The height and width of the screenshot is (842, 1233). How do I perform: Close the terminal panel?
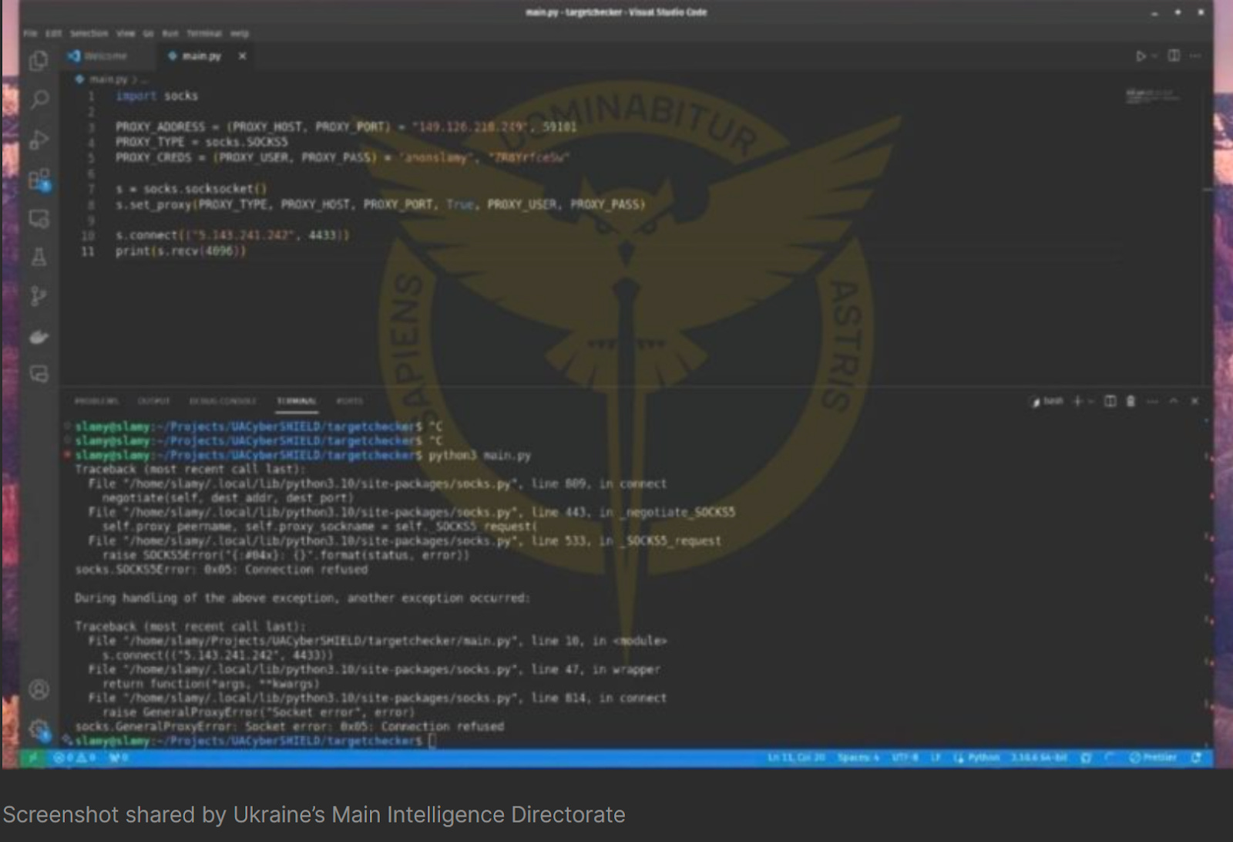(x=1195, y=401)
